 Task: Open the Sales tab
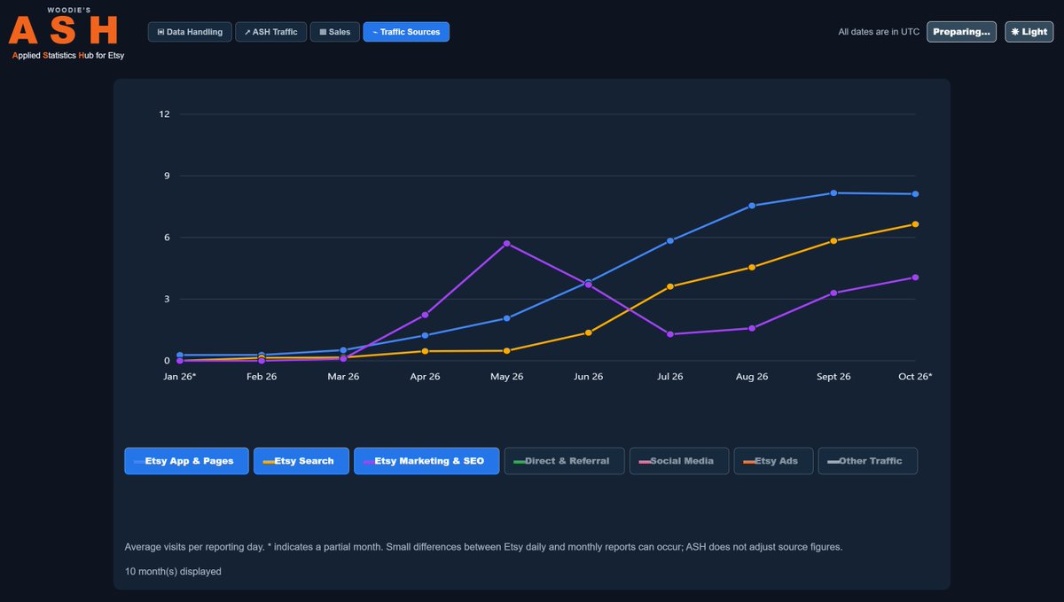[x=335, y=32]
